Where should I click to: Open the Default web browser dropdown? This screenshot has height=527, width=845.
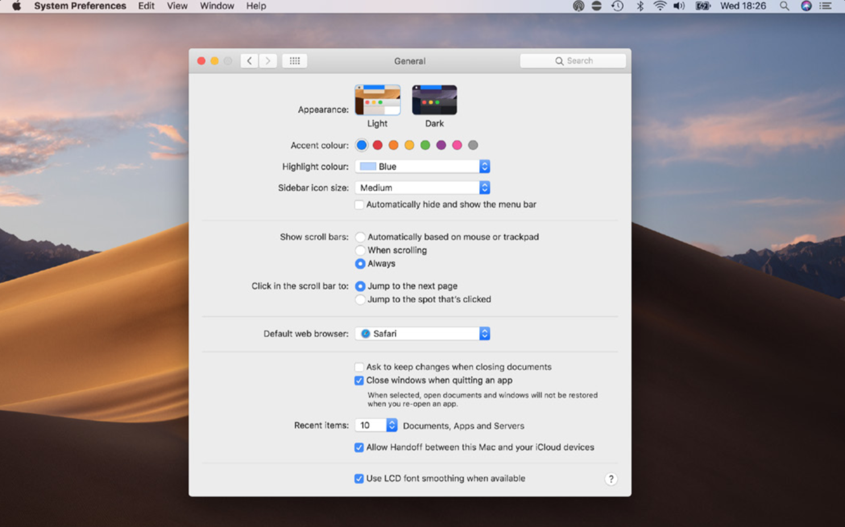click(x=423, y=334)
